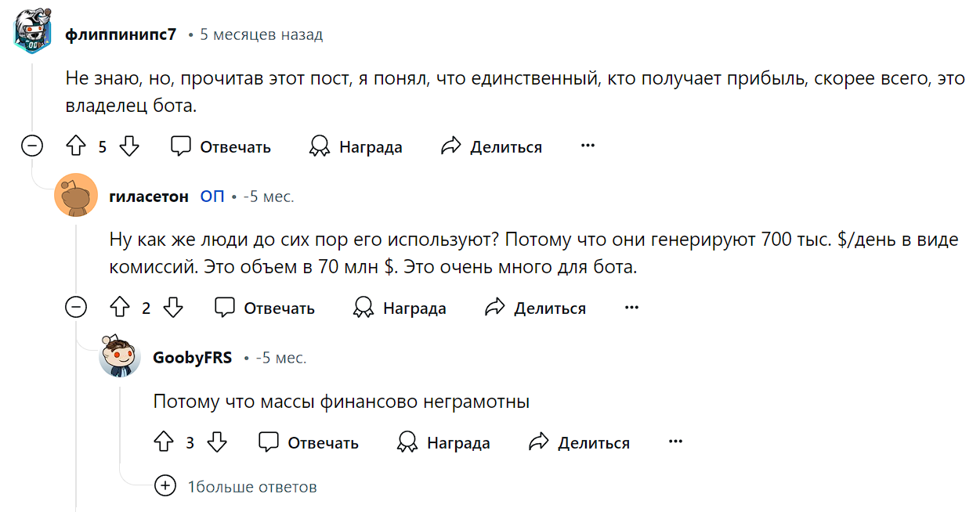The height and width of the screenshot is (512, 980).
Task: Click гиласетон's orange avatar
Action: 76,196
